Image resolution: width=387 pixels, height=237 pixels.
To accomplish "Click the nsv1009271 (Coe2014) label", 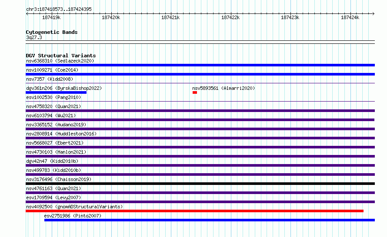I will point(52,70).
